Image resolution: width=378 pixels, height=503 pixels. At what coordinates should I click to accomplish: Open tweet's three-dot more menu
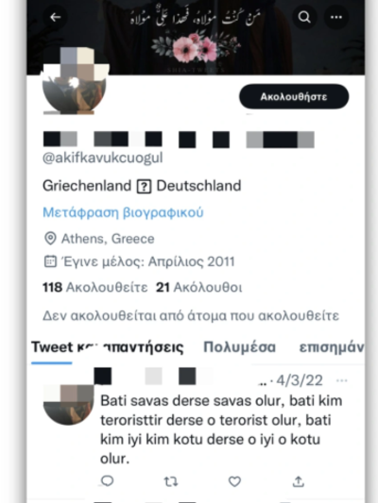[342, 380]
